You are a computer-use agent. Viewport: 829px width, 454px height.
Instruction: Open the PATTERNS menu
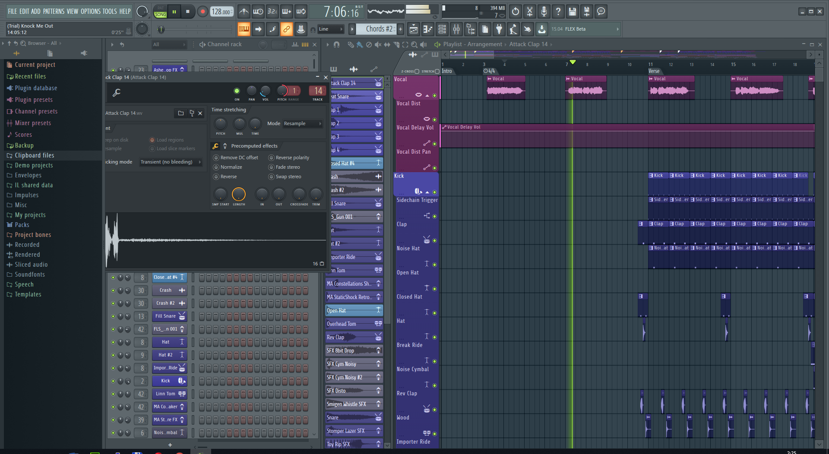[x=54, y=11]
